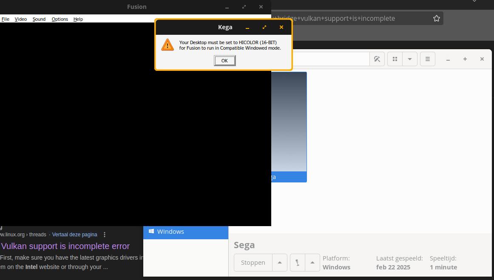Switch to grid view in game library
The image size is (494, 280).
point(395,59)
